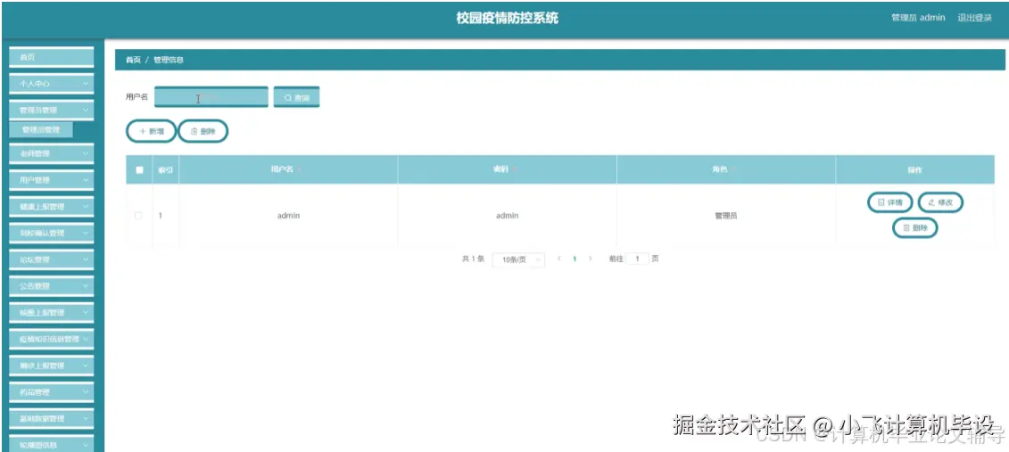The image size is (1009, 452).
Task: Open 详情 details for admin row
Action: click(x=890, y=202)
